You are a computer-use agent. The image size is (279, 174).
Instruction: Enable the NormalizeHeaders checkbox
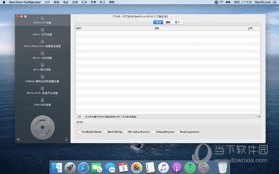(126, 132)
